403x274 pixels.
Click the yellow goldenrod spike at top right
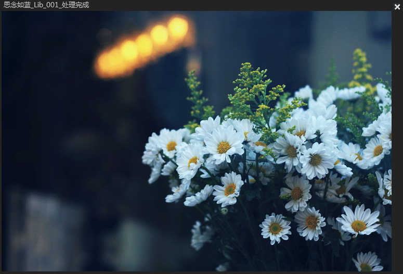click(361, 68)
